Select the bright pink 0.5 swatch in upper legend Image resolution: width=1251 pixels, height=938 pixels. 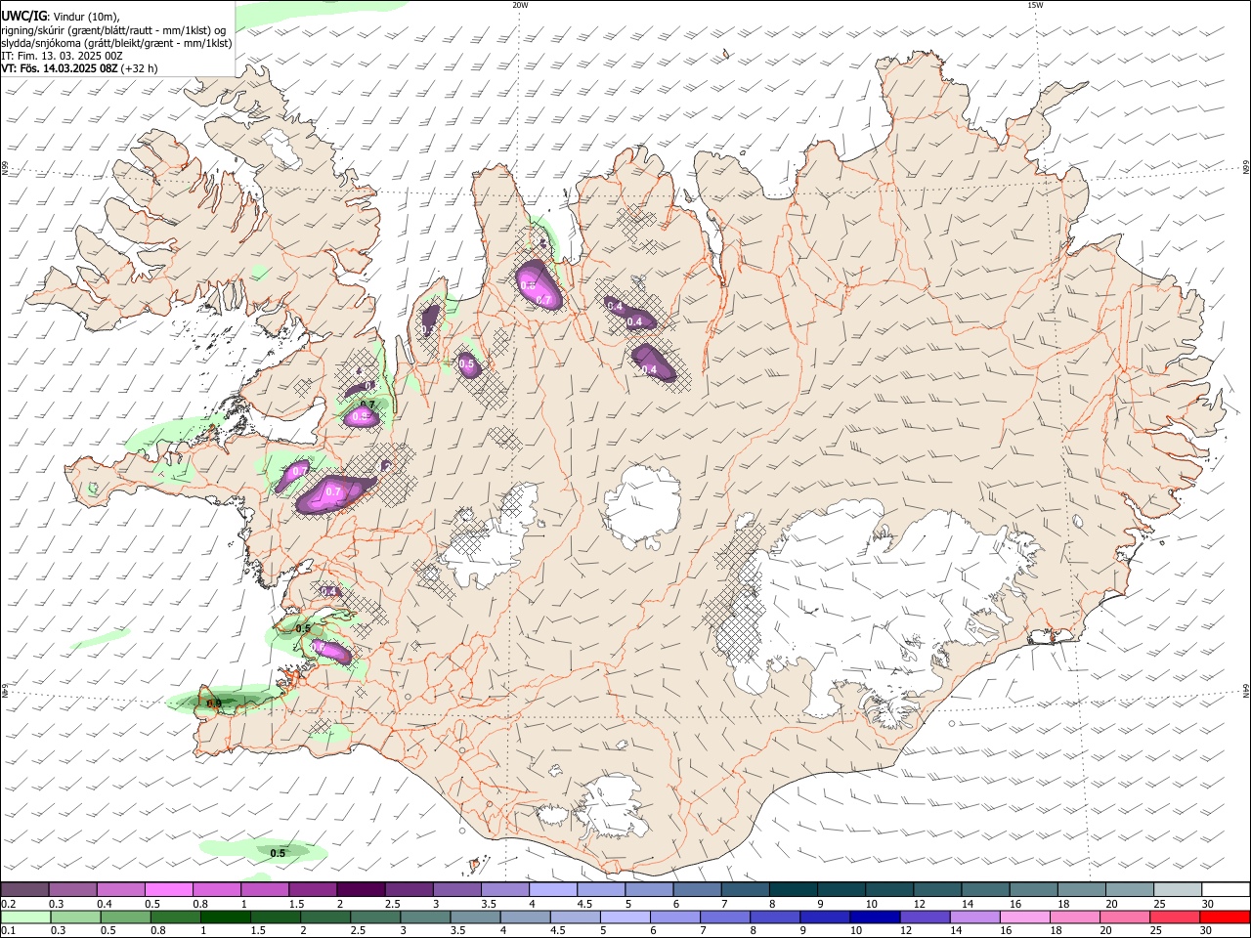[169, 889]
